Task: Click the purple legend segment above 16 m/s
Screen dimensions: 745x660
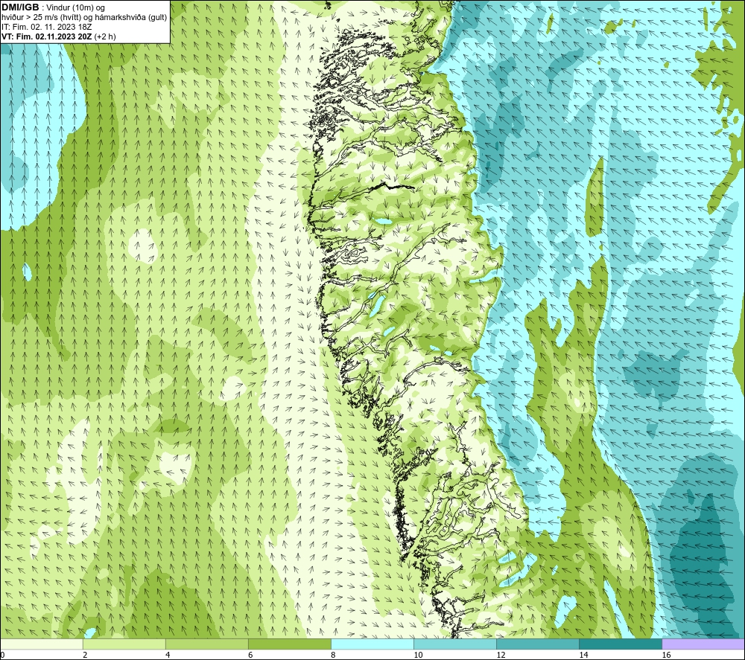Action: (703, 644)
